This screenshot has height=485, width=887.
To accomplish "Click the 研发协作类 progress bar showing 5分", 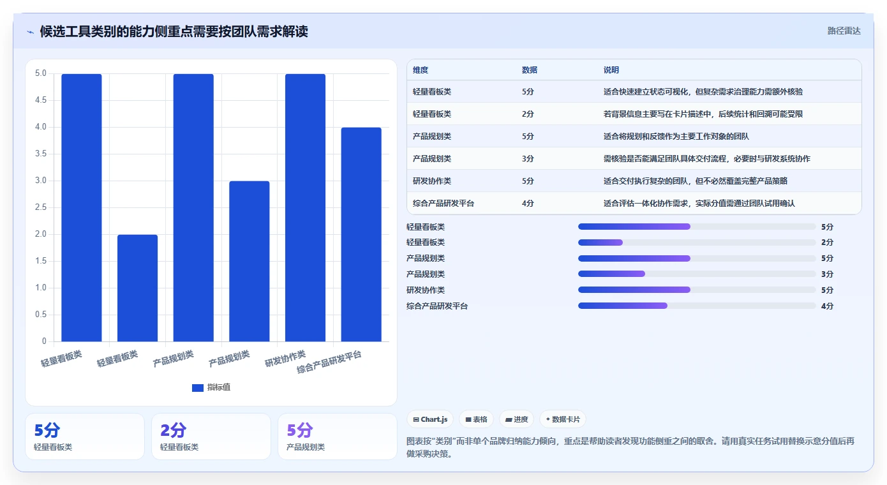I will [697, 290].
